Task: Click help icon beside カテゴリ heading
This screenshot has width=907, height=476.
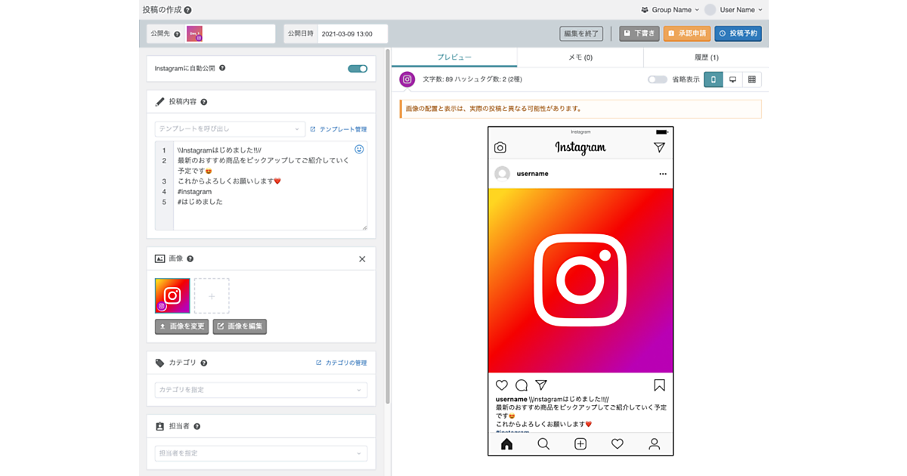Action: point(204,363)
